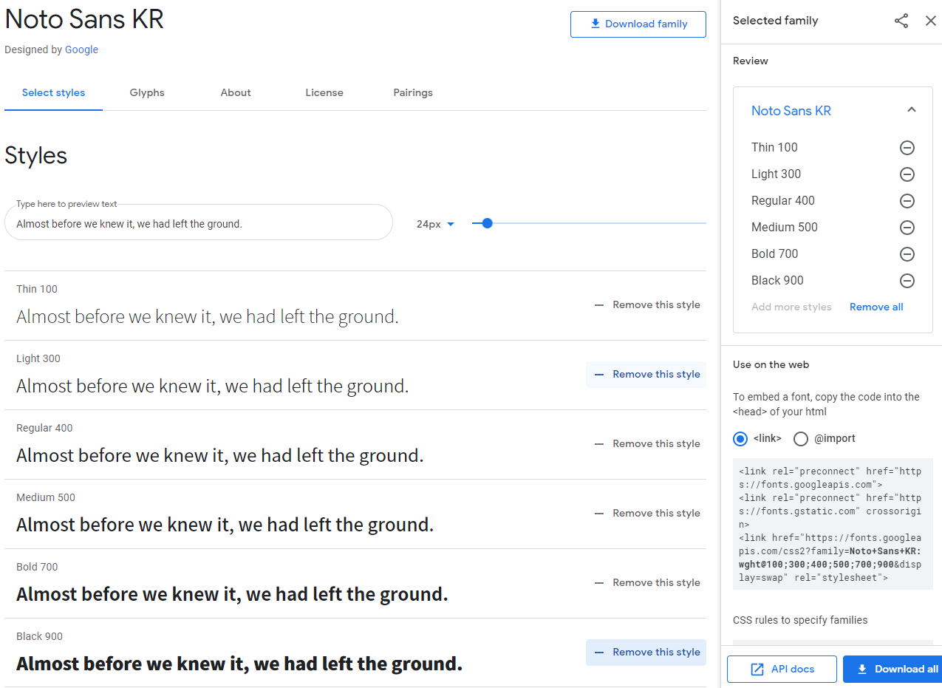
Task: Click in the preview text input field
Action: [199, 222]
